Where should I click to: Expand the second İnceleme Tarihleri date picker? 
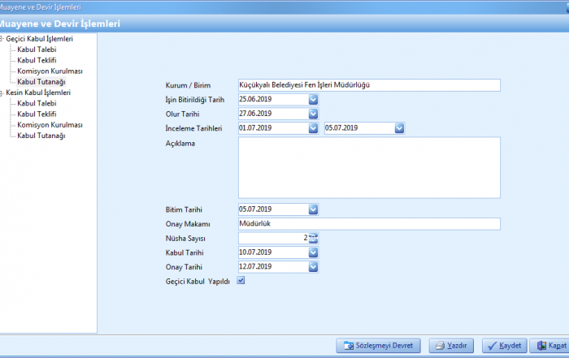pos(399,127)
